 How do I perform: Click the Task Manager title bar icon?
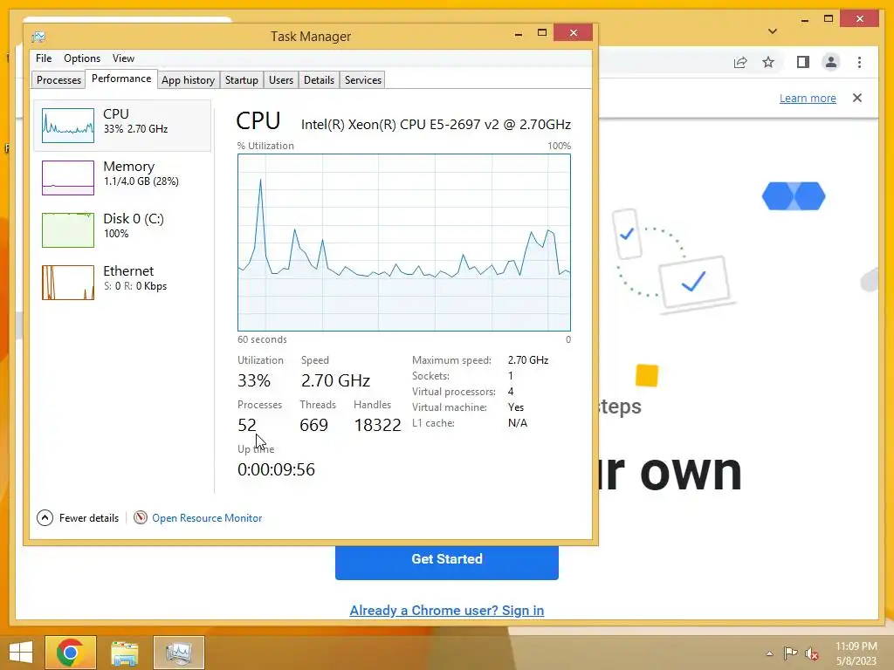[x=38, y=37]
